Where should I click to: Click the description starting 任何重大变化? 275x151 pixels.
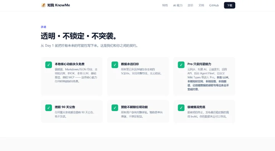pos(74,114)
